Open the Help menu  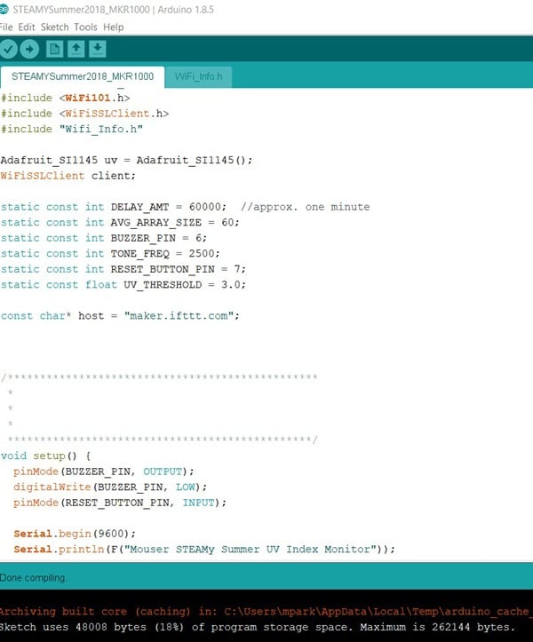114,27
